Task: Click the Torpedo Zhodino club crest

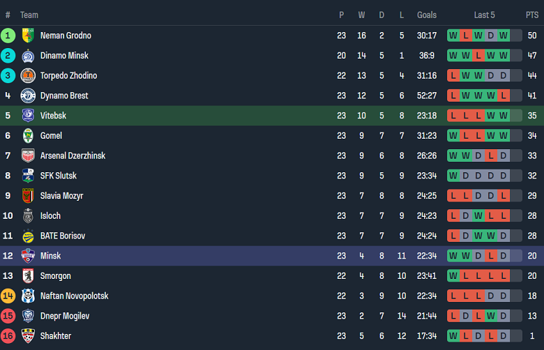Action: (28, 76)
